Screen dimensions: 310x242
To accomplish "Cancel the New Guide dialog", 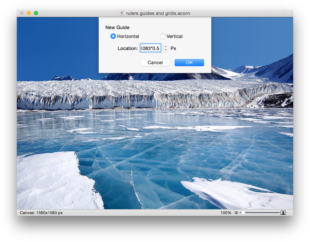I will (x=155, y=62).
